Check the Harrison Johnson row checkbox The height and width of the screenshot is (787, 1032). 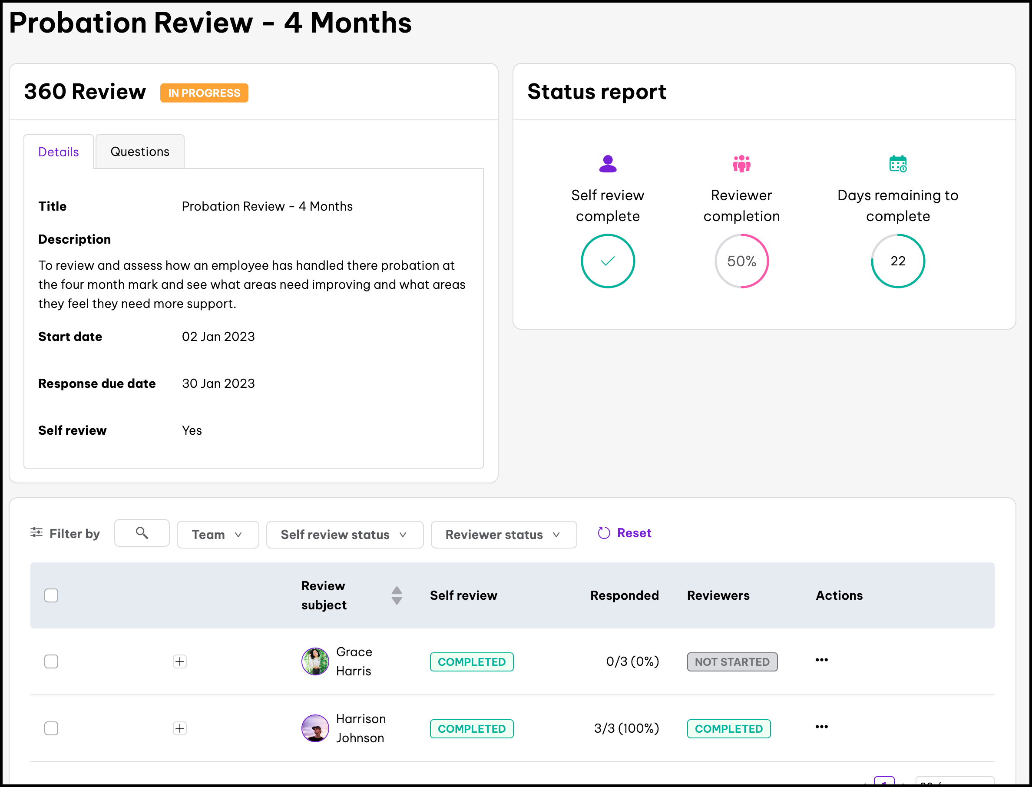pos(51,728)
